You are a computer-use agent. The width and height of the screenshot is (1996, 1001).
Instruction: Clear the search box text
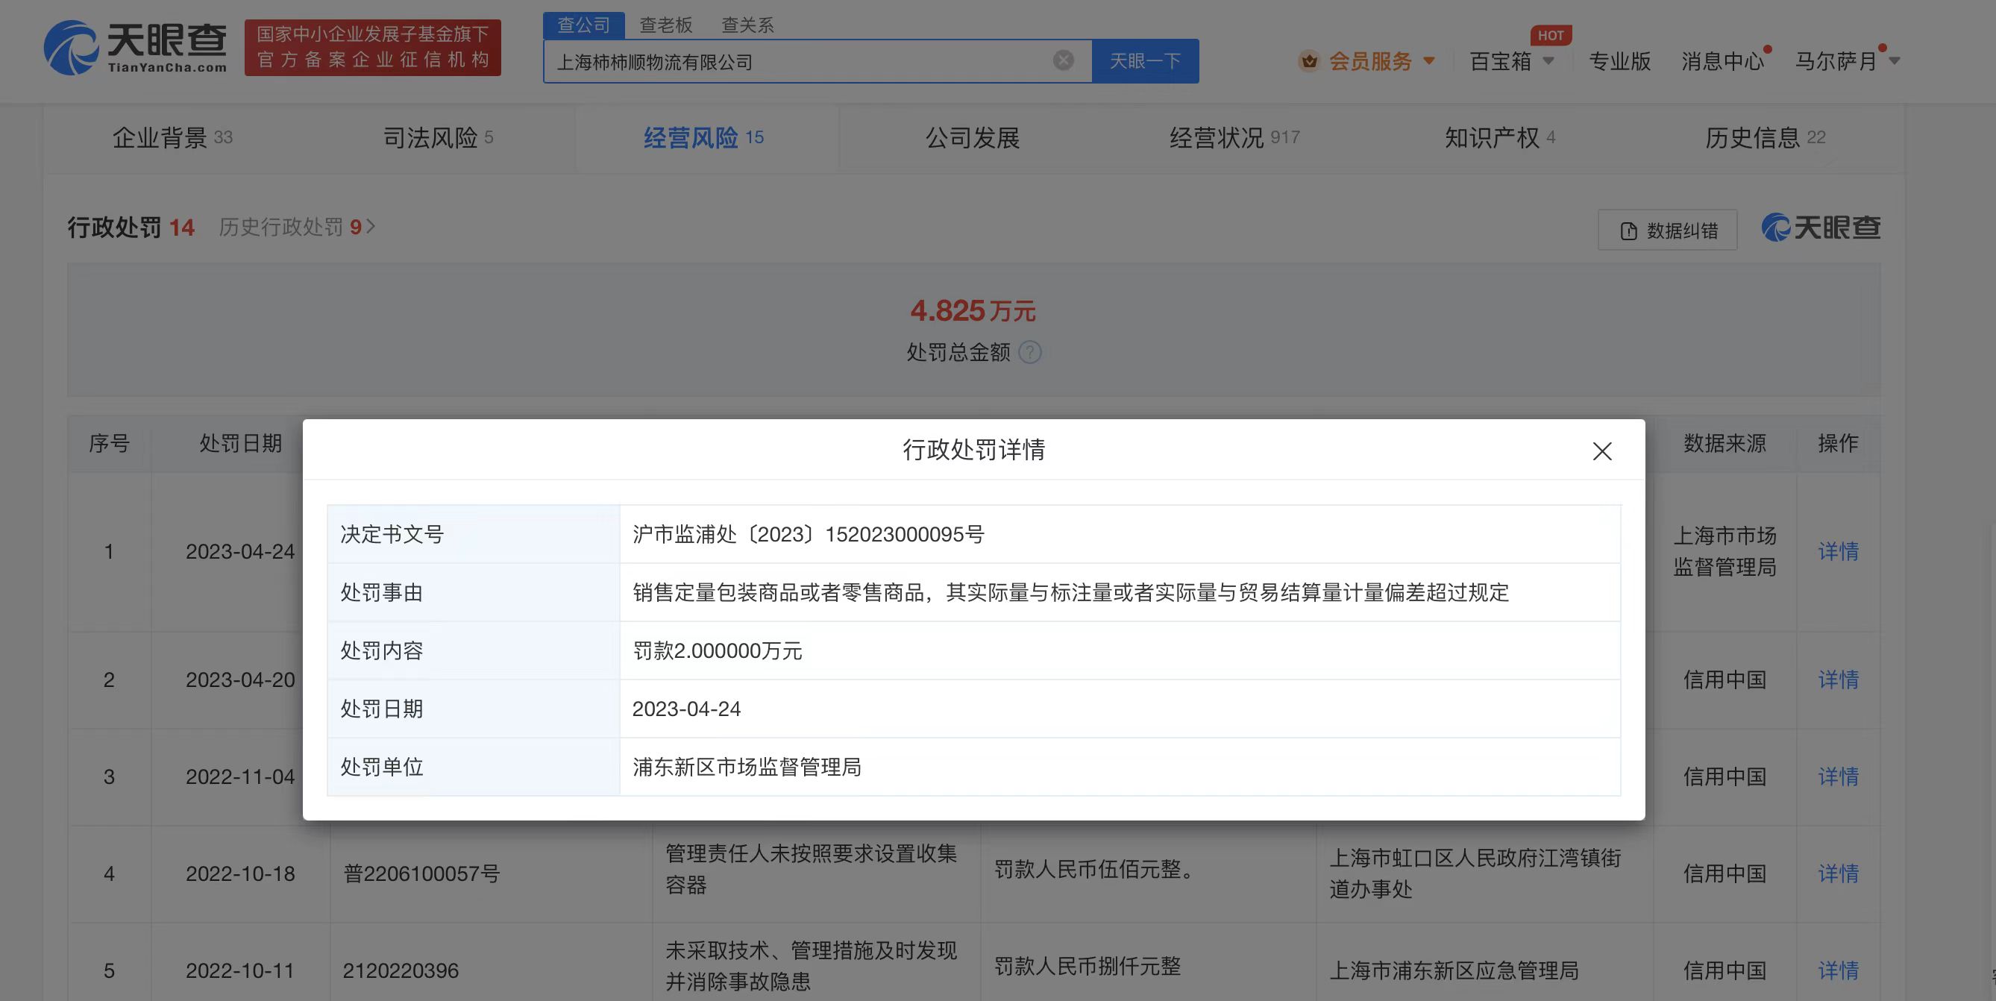click(x=1063, y=60)
